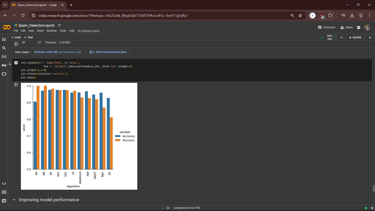Click the output options icon beside the chart

point(16,85)
